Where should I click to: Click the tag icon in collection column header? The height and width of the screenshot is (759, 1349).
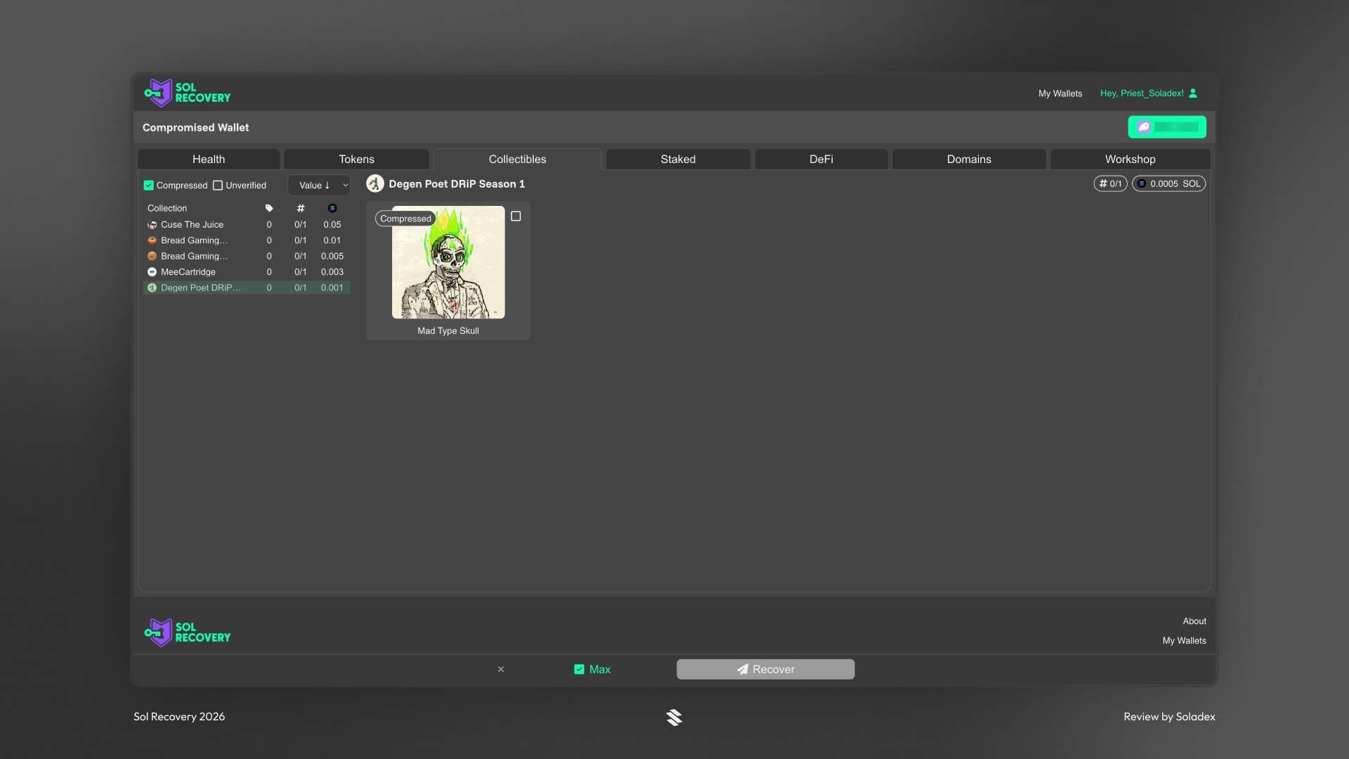(x=269, y=208)
